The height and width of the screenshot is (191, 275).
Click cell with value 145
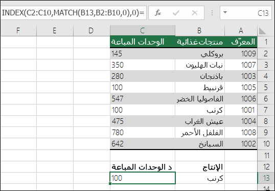pyautogui.click(x=143, y=54)
